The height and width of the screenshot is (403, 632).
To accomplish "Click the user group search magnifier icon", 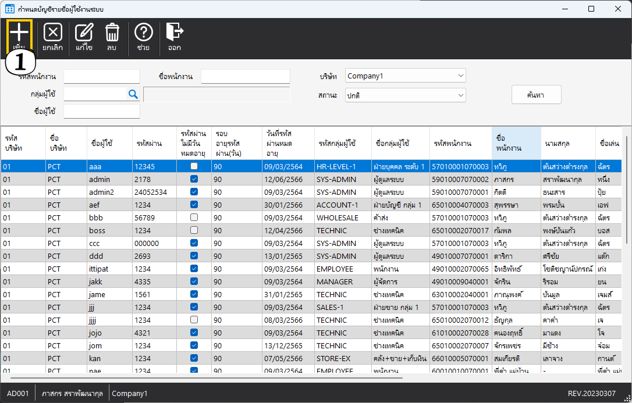I will [133, 94].
